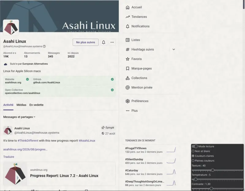This screenshot has width=245, height=191.
Task: Click the verified checkmark on Website field
Action: pos(27,79)
